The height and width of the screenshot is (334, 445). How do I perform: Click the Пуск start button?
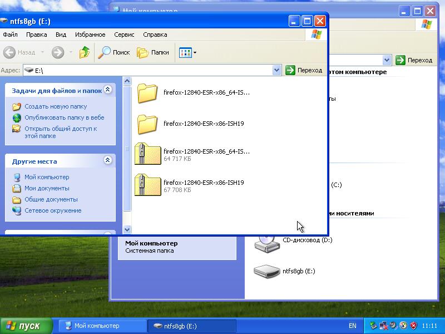click(26, 326)
